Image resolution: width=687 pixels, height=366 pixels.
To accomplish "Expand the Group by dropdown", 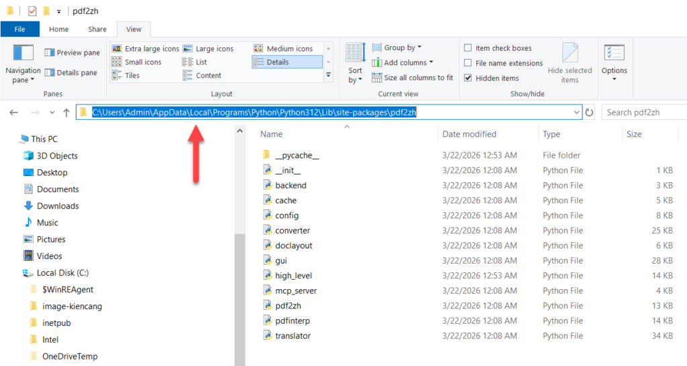I will tap(402, 48).
